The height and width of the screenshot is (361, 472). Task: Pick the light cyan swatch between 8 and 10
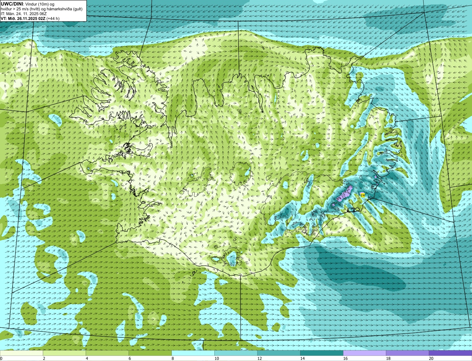tap(193, 353)
